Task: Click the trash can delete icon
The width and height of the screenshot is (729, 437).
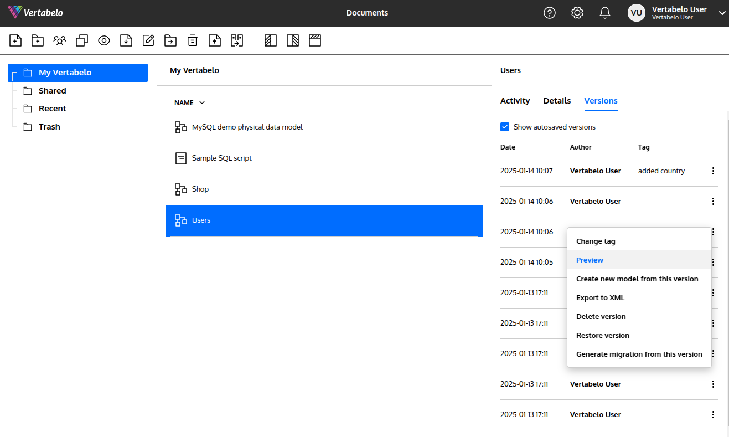Action: [192, 40]
